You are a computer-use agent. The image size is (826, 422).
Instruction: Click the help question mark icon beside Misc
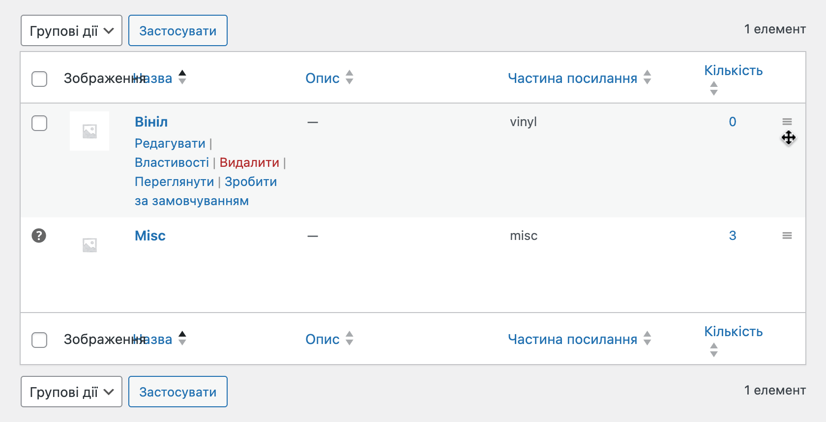click(39, 236)
